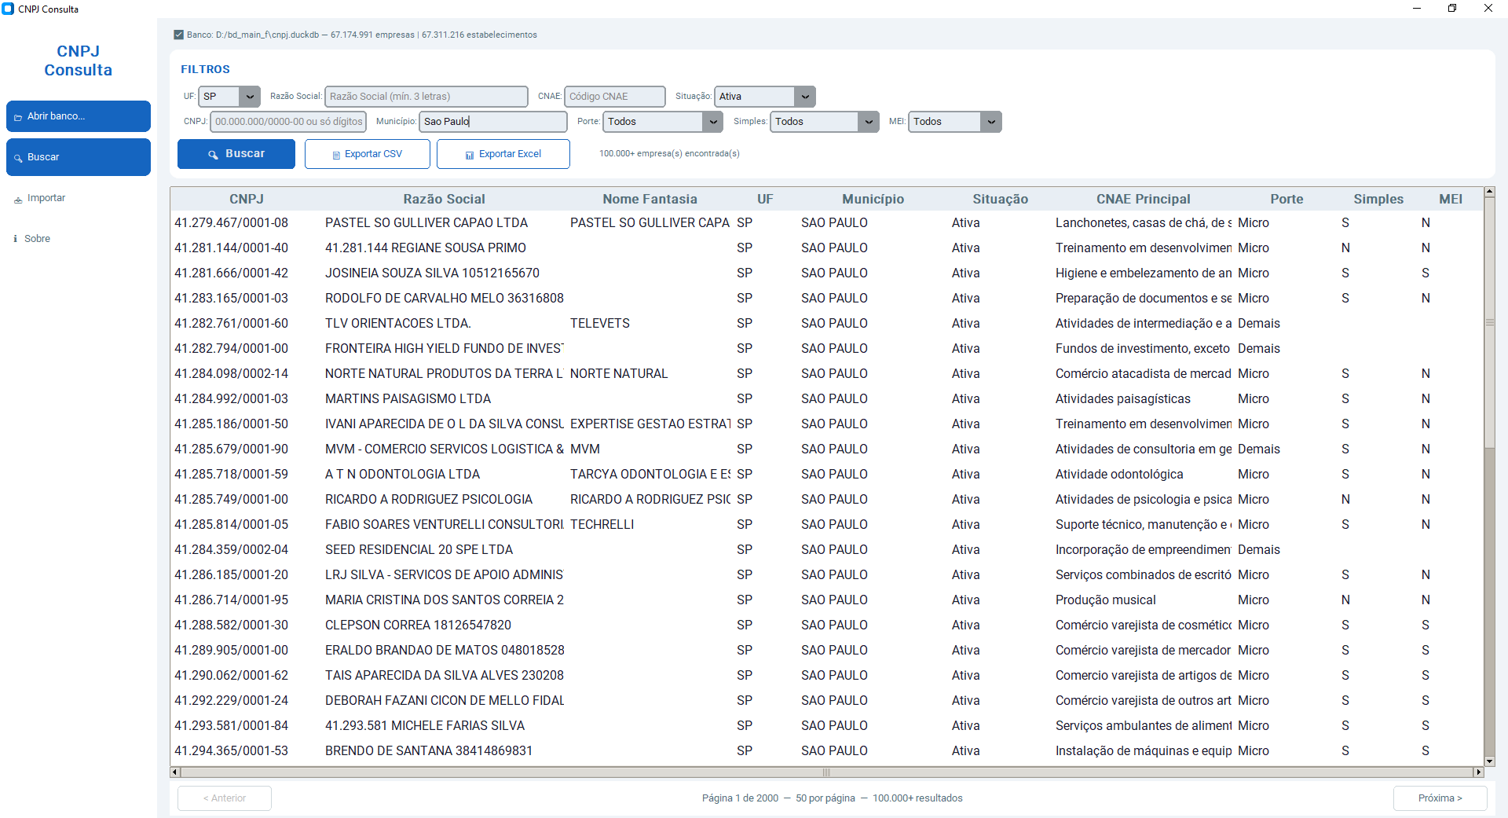Export results with Exportar CSV

[368, 154]
